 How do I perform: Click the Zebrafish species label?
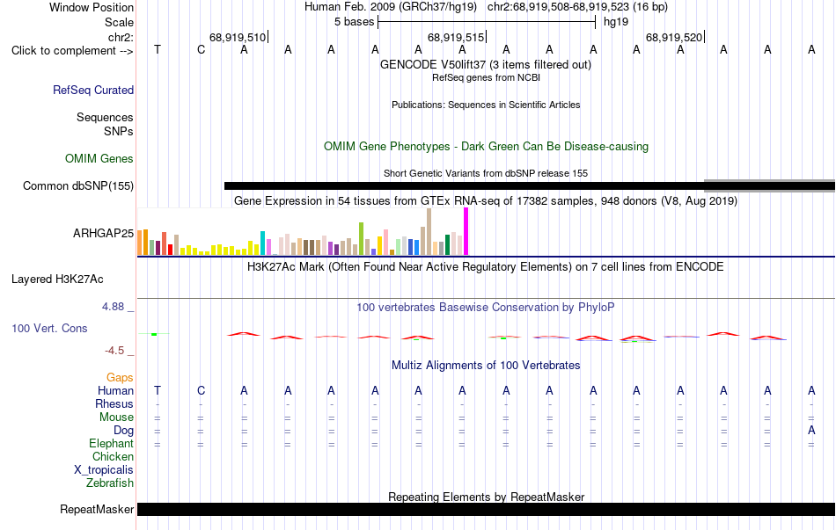click(x=110, y=483)
